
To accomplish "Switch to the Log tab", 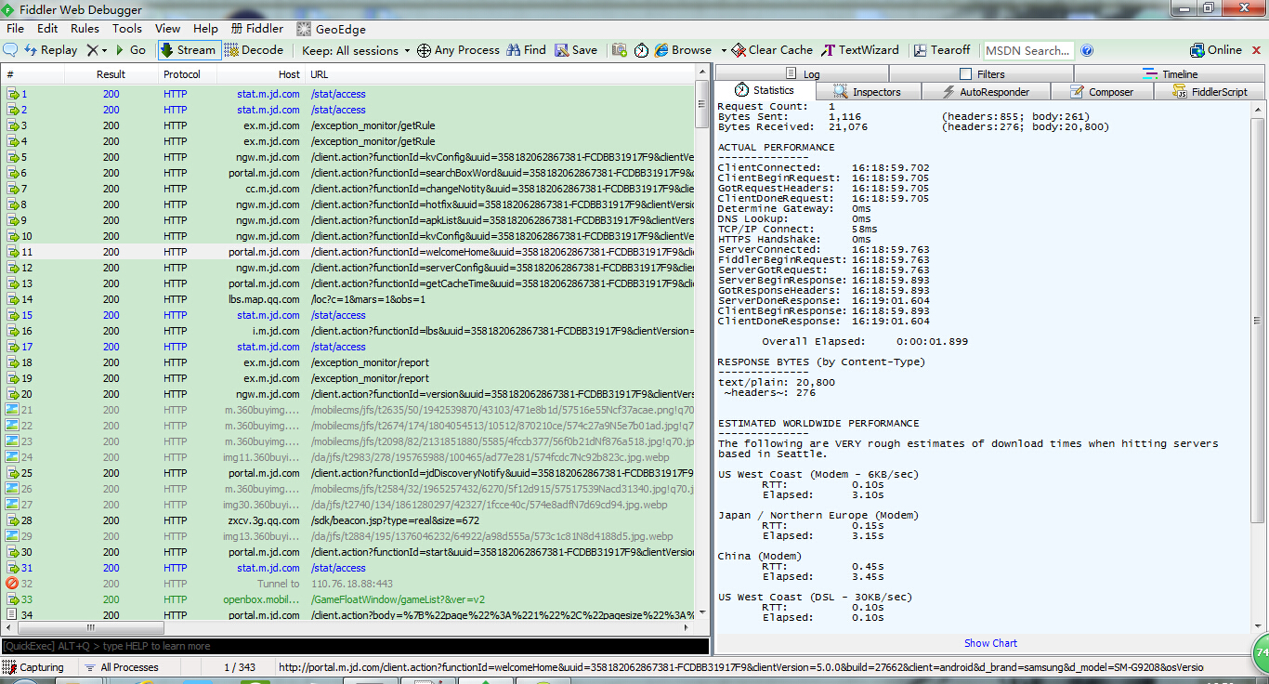I will point(803,73).
